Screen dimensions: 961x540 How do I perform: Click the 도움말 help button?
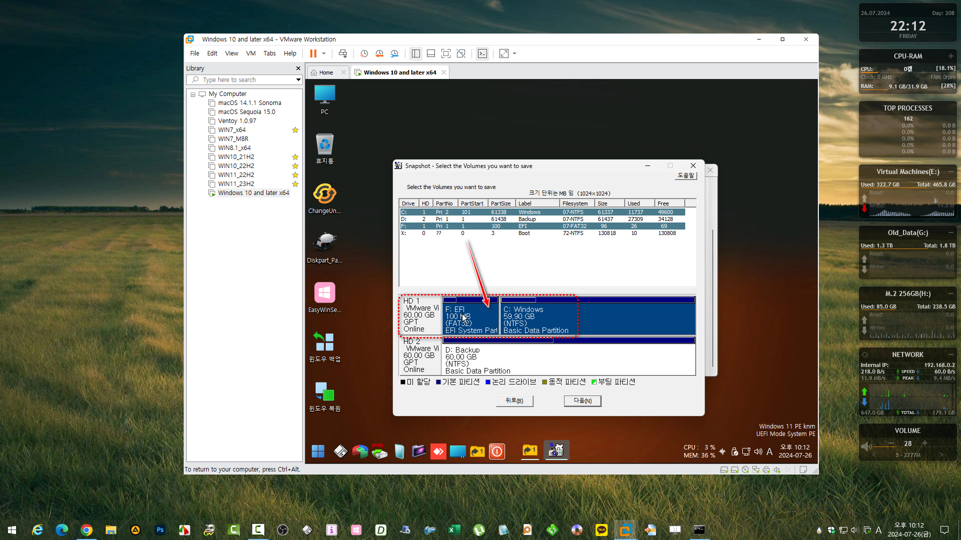coord(686,175)
